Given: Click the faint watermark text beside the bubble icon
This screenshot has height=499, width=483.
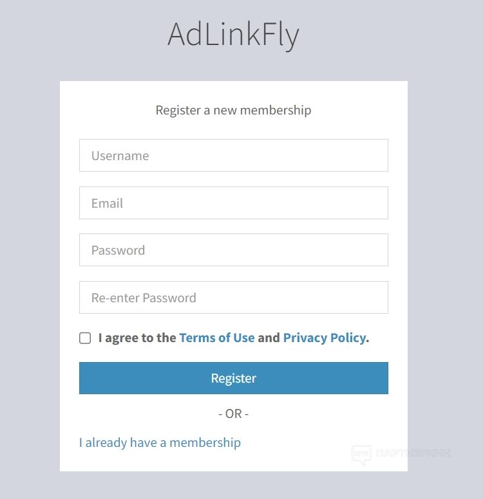Looking at the screenshot, I should (x=412, y=453).
